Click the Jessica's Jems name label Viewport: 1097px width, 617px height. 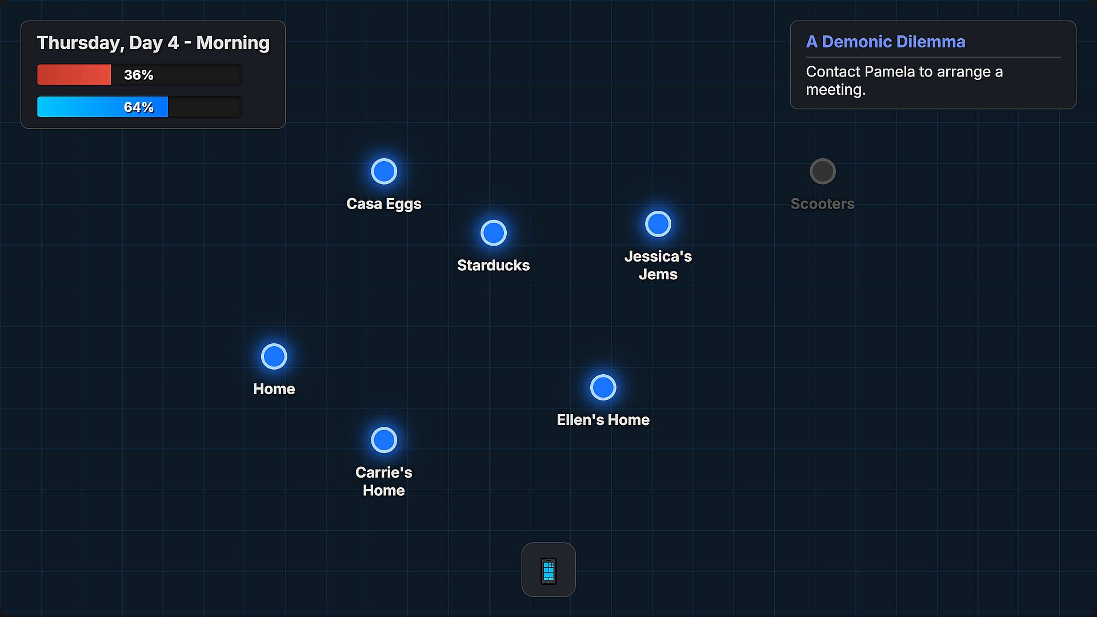coord(658,266)
